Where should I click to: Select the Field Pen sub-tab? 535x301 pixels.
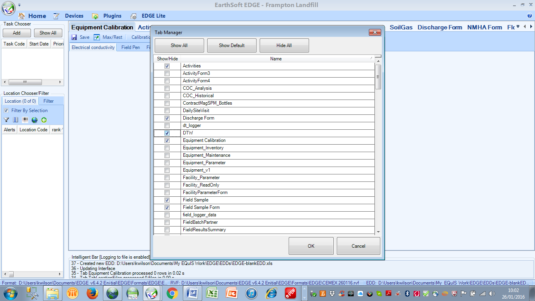[130, 47]
